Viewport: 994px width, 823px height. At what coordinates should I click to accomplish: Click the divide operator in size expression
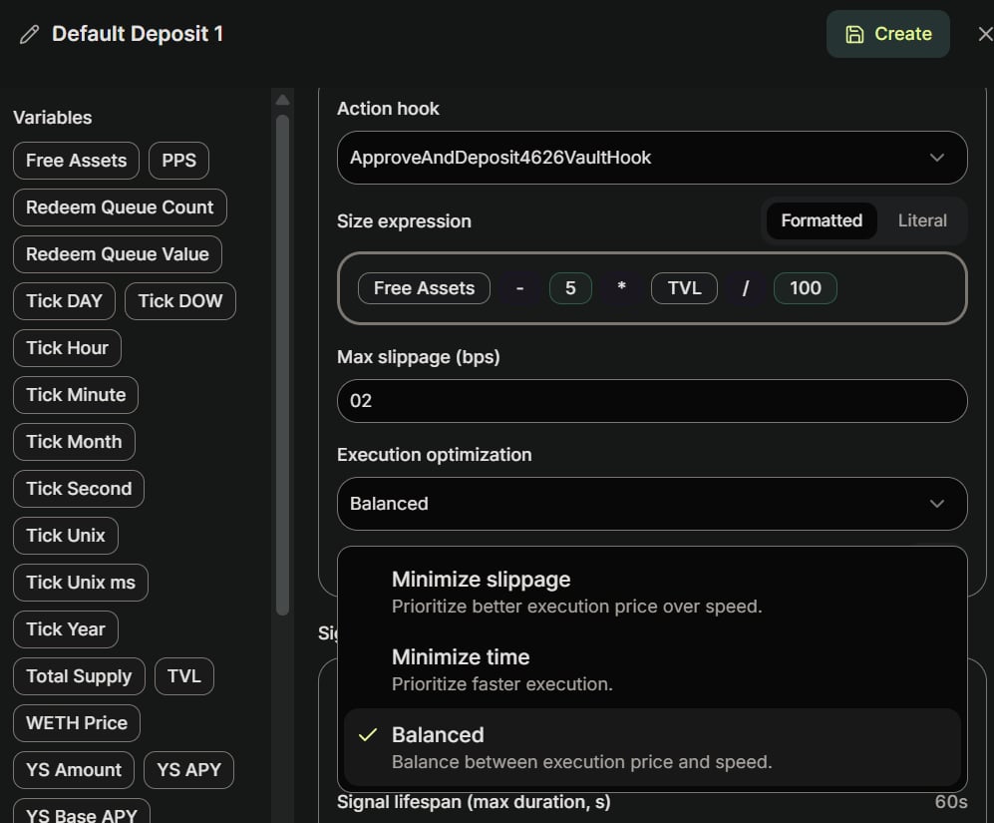pos(746,288)
